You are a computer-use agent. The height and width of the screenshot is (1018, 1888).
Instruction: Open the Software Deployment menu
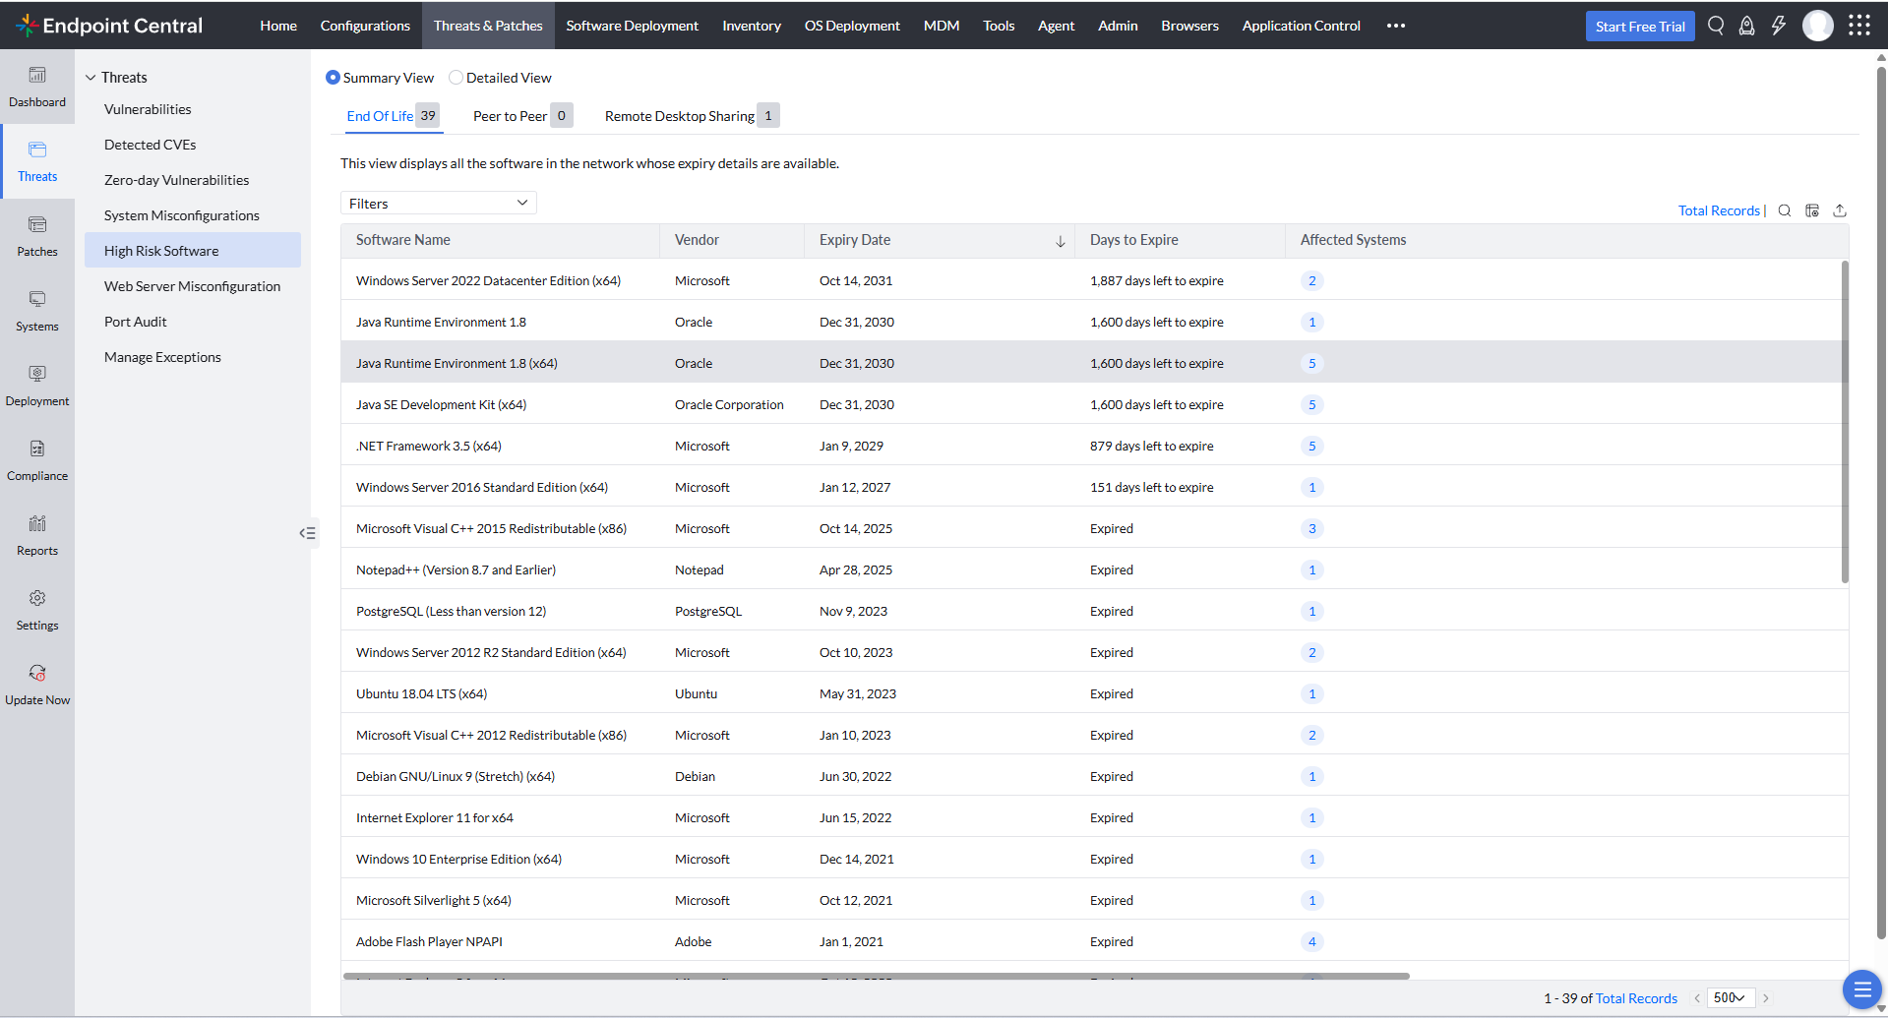click(633, 26)
